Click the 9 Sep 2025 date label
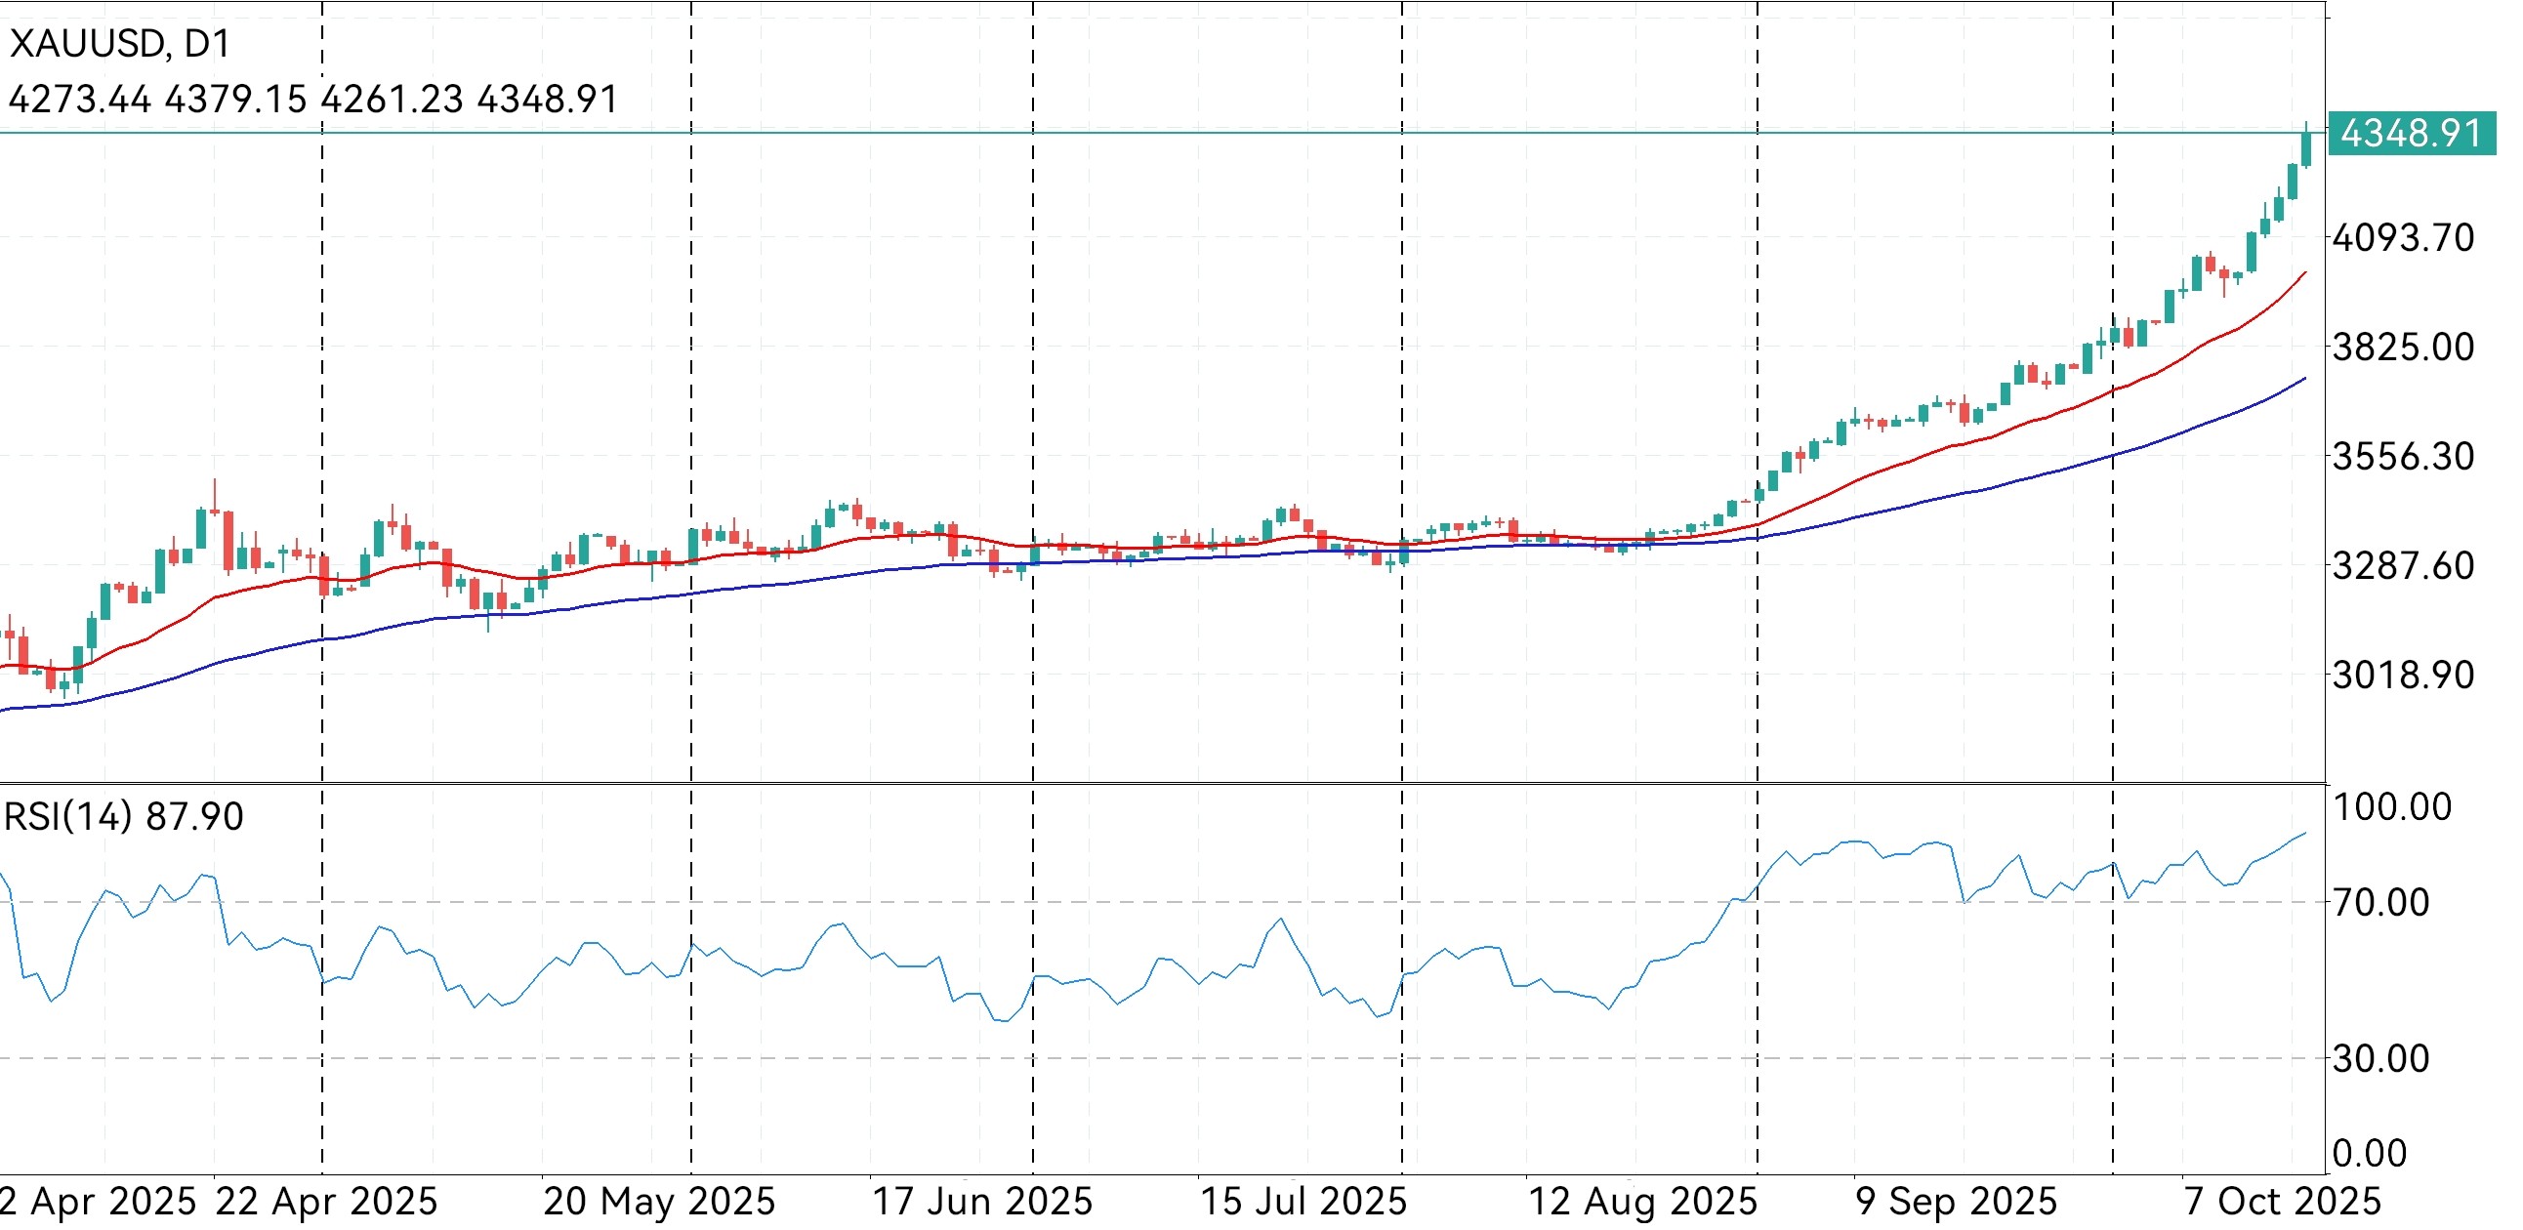 point(1956,1202)
